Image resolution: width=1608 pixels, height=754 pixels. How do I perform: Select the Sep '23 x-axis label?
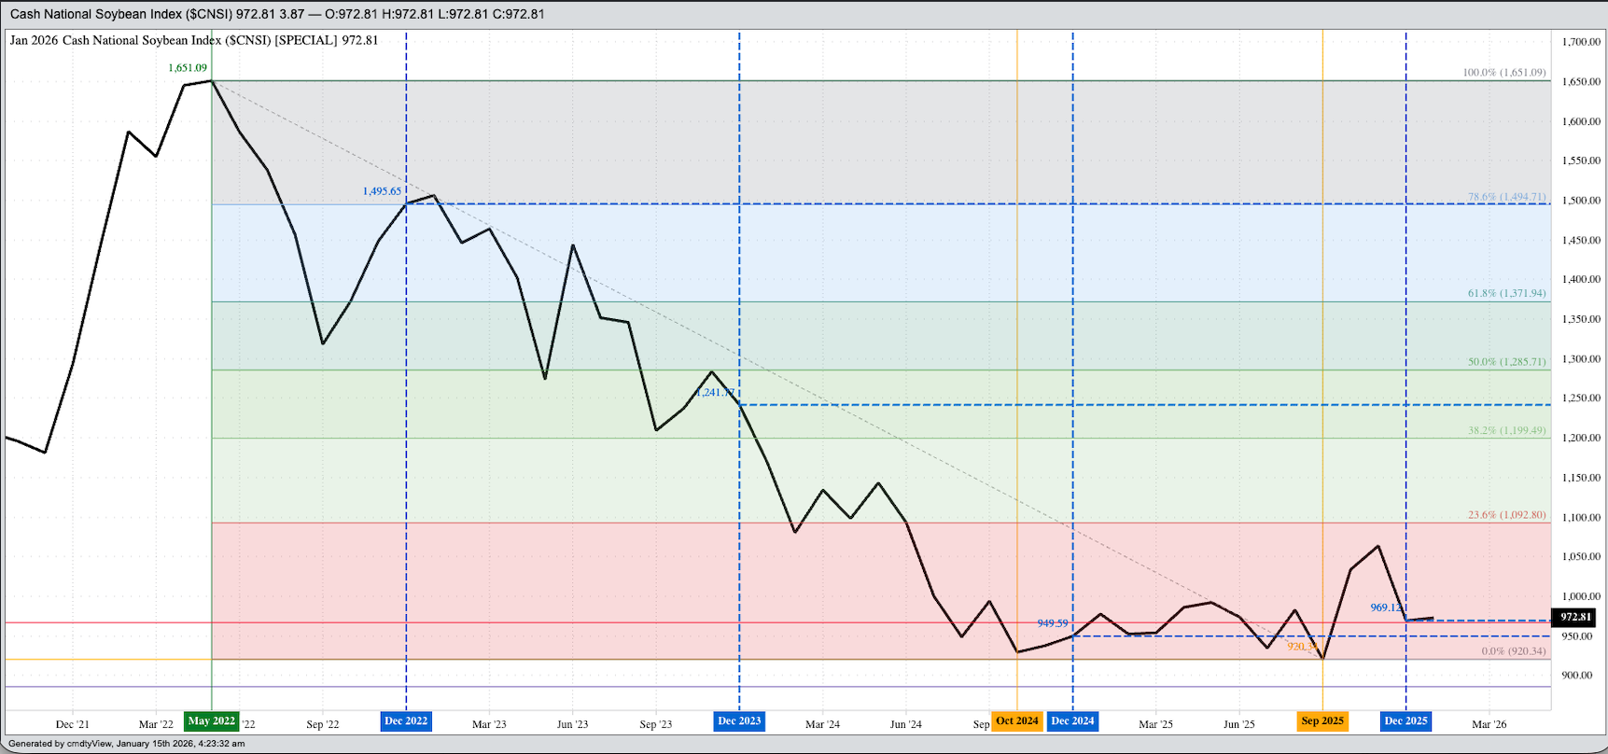coord(655,724)
